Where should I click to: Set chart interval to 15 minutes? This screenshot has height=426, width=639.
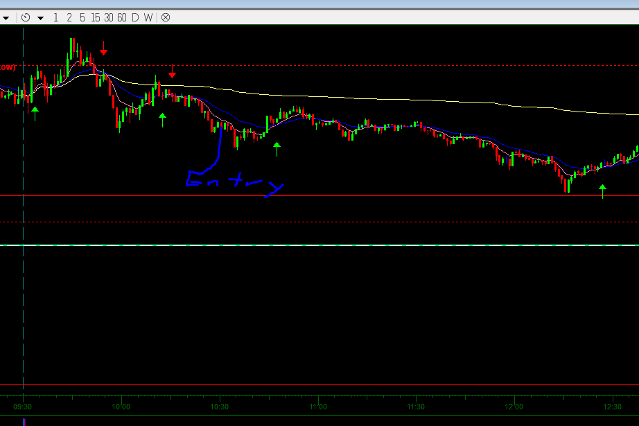tap(95, 17)
